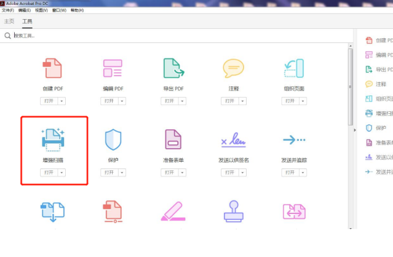The image size is (393, 257).
Task: Select the pink compare files icon
Action: [294, 212]
